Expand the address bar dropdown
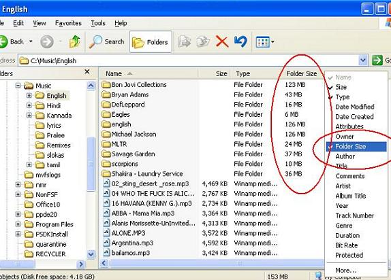 (363, 60)
